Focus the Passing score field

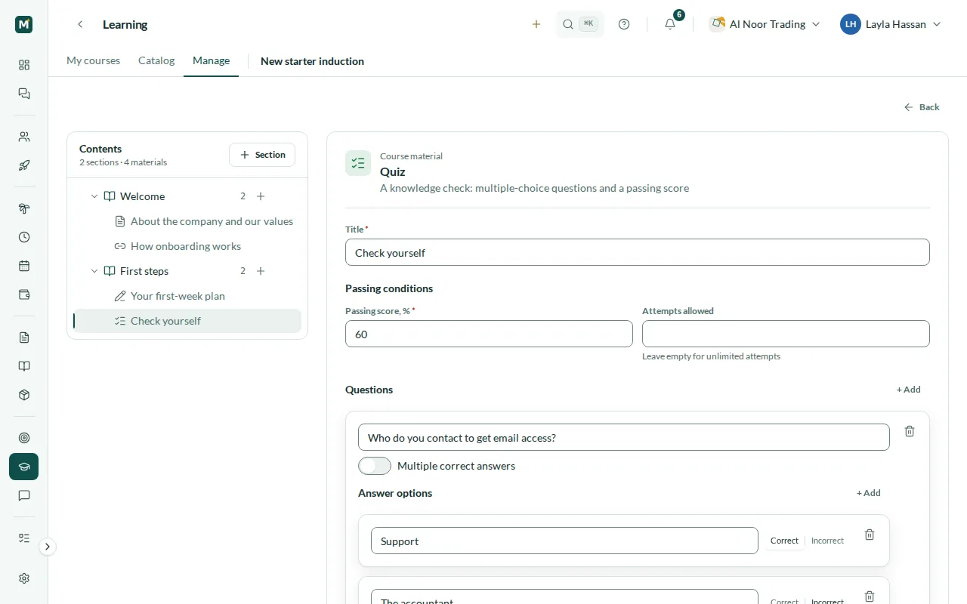click(x=489, y=334)
